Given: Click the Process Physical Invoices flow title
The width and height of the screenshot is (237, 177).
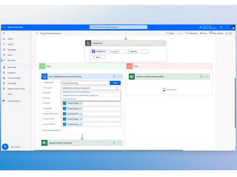Looking at the screenshot, I should point(51,33).
